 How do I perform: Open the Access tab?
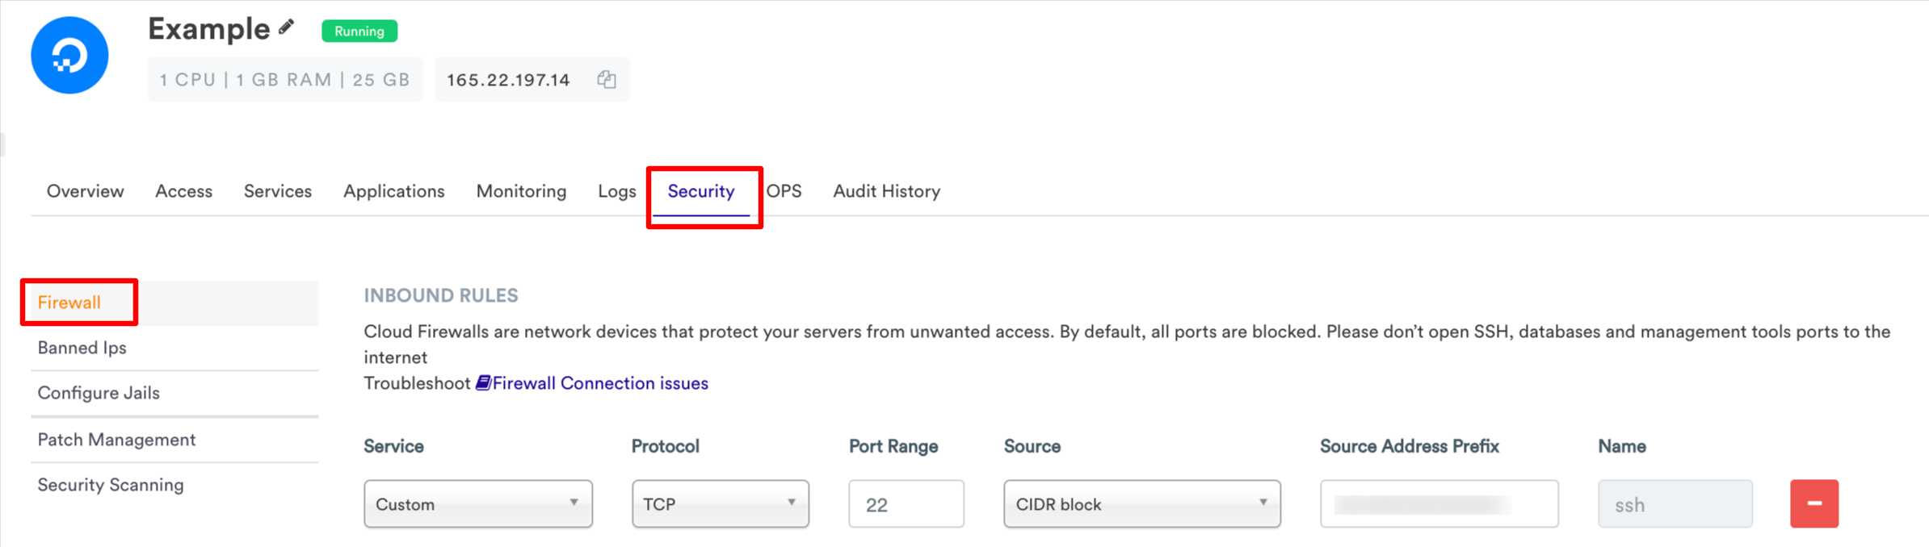[183, 191]
